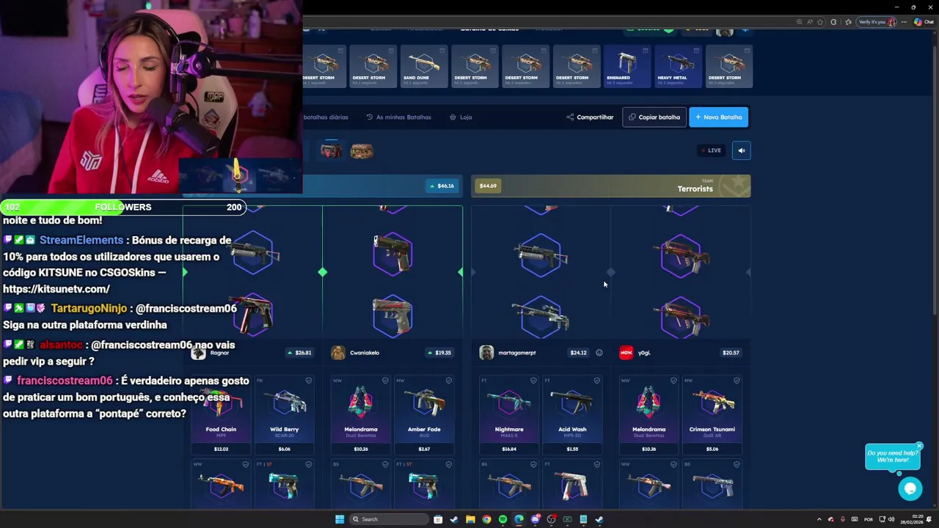Open the Windows Start menu
Screen dimensions: 939x528
point(340,519)
